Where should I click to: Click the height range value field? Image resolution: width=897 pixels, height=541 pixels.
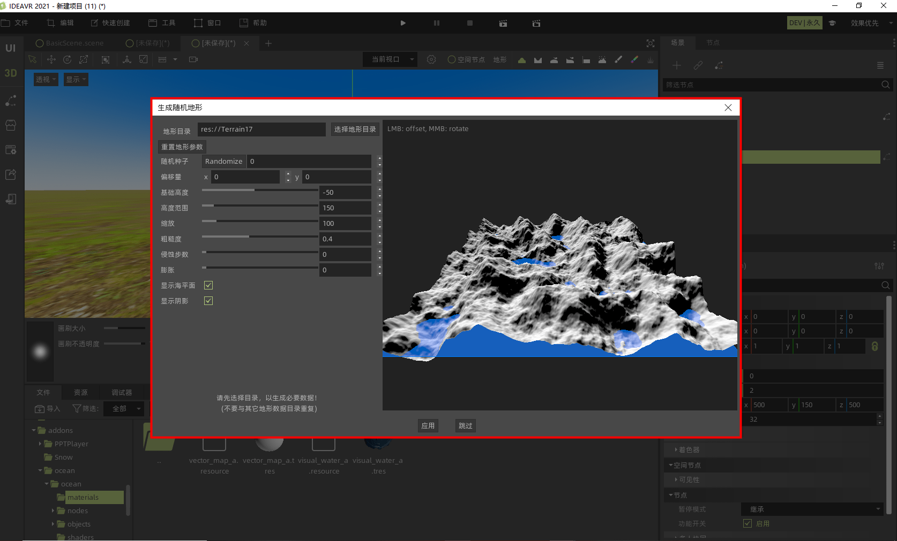click(x=346, y=208)
